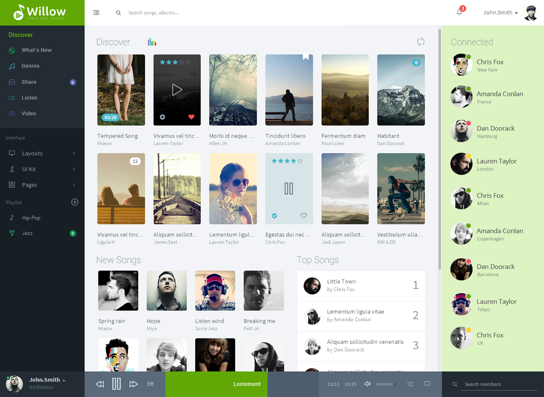Open Spring rain in New Songs
The height and width of the screenshot is (397, 544).
coord(112,321)
